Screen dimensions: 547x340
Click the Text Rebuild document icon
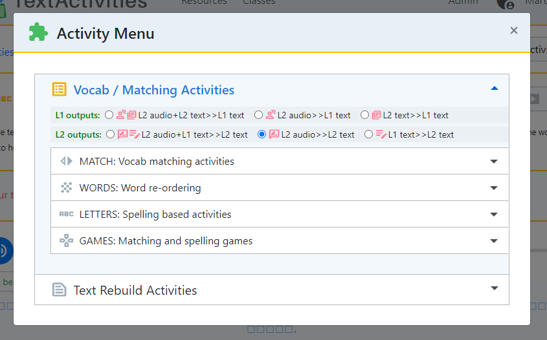point(59,290)
